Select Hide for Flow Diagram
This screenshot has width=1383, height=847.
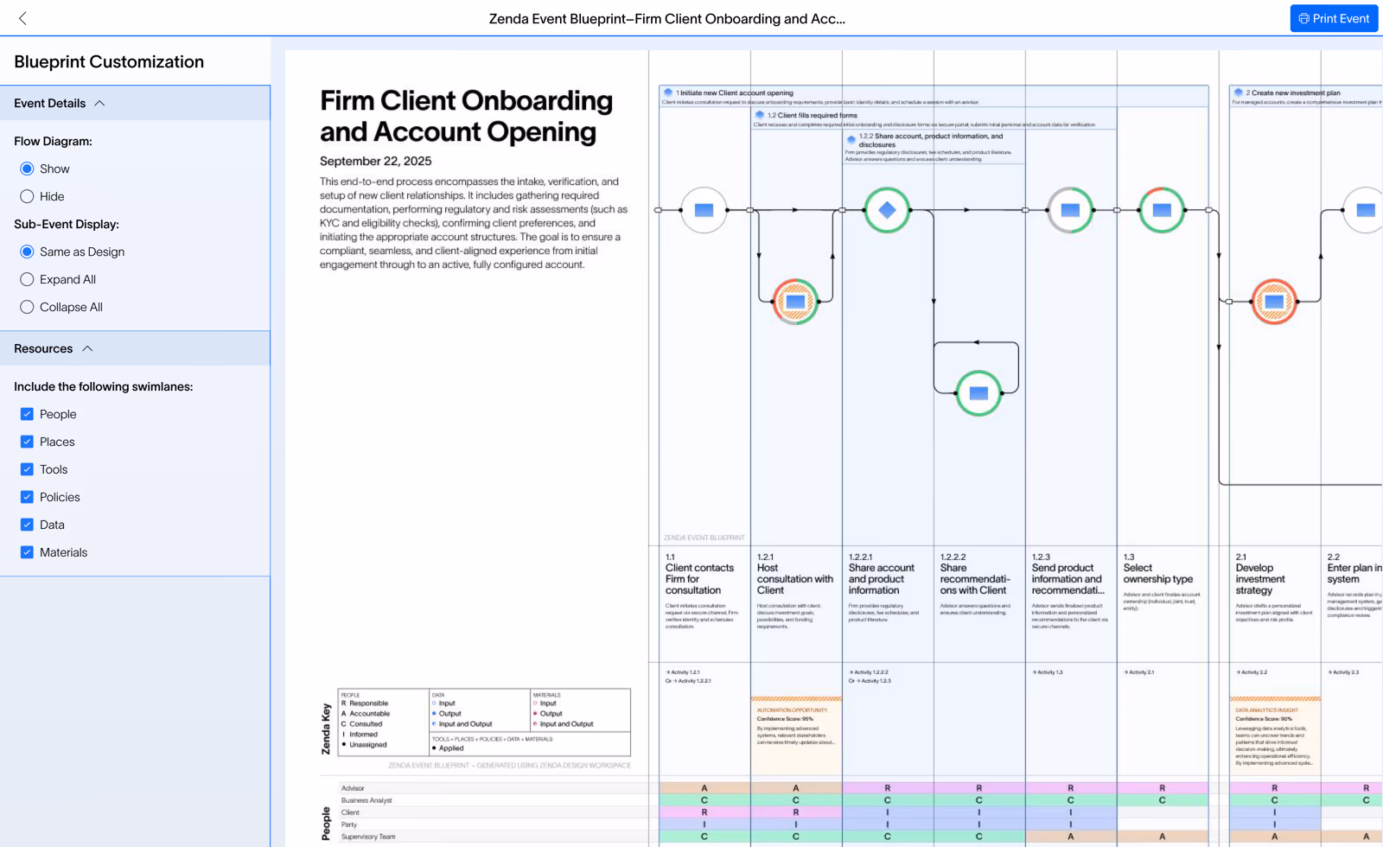(x=27, y=196)
